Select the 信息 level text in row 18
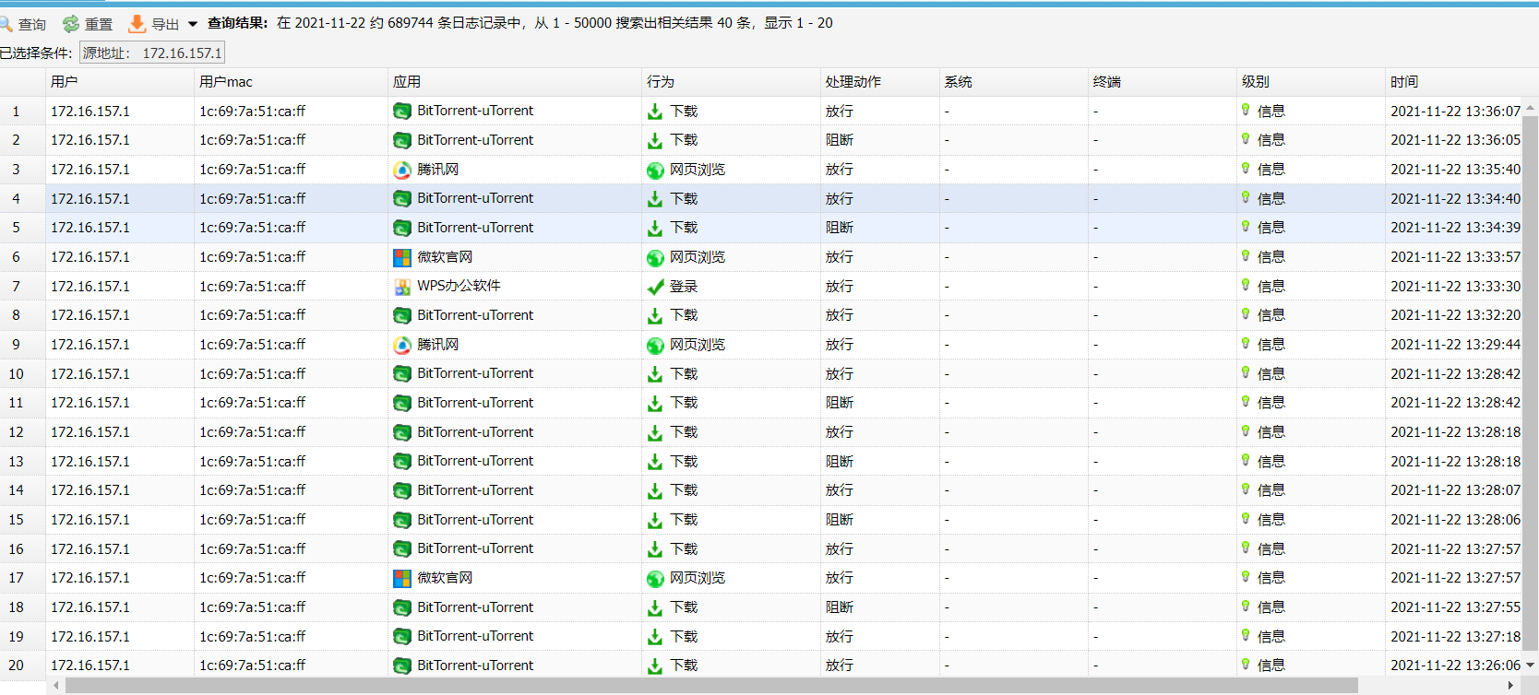The image size is (1539, 695). tap(1271, 607)
